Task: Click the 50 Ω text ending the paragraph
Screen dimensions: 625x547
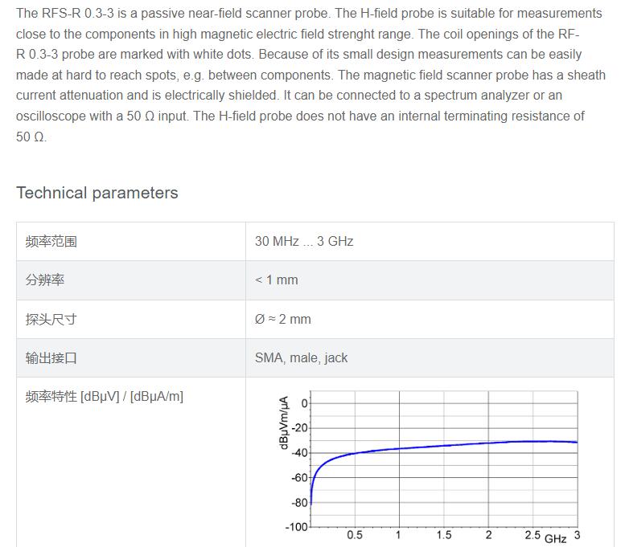Action: click(31, 137)
